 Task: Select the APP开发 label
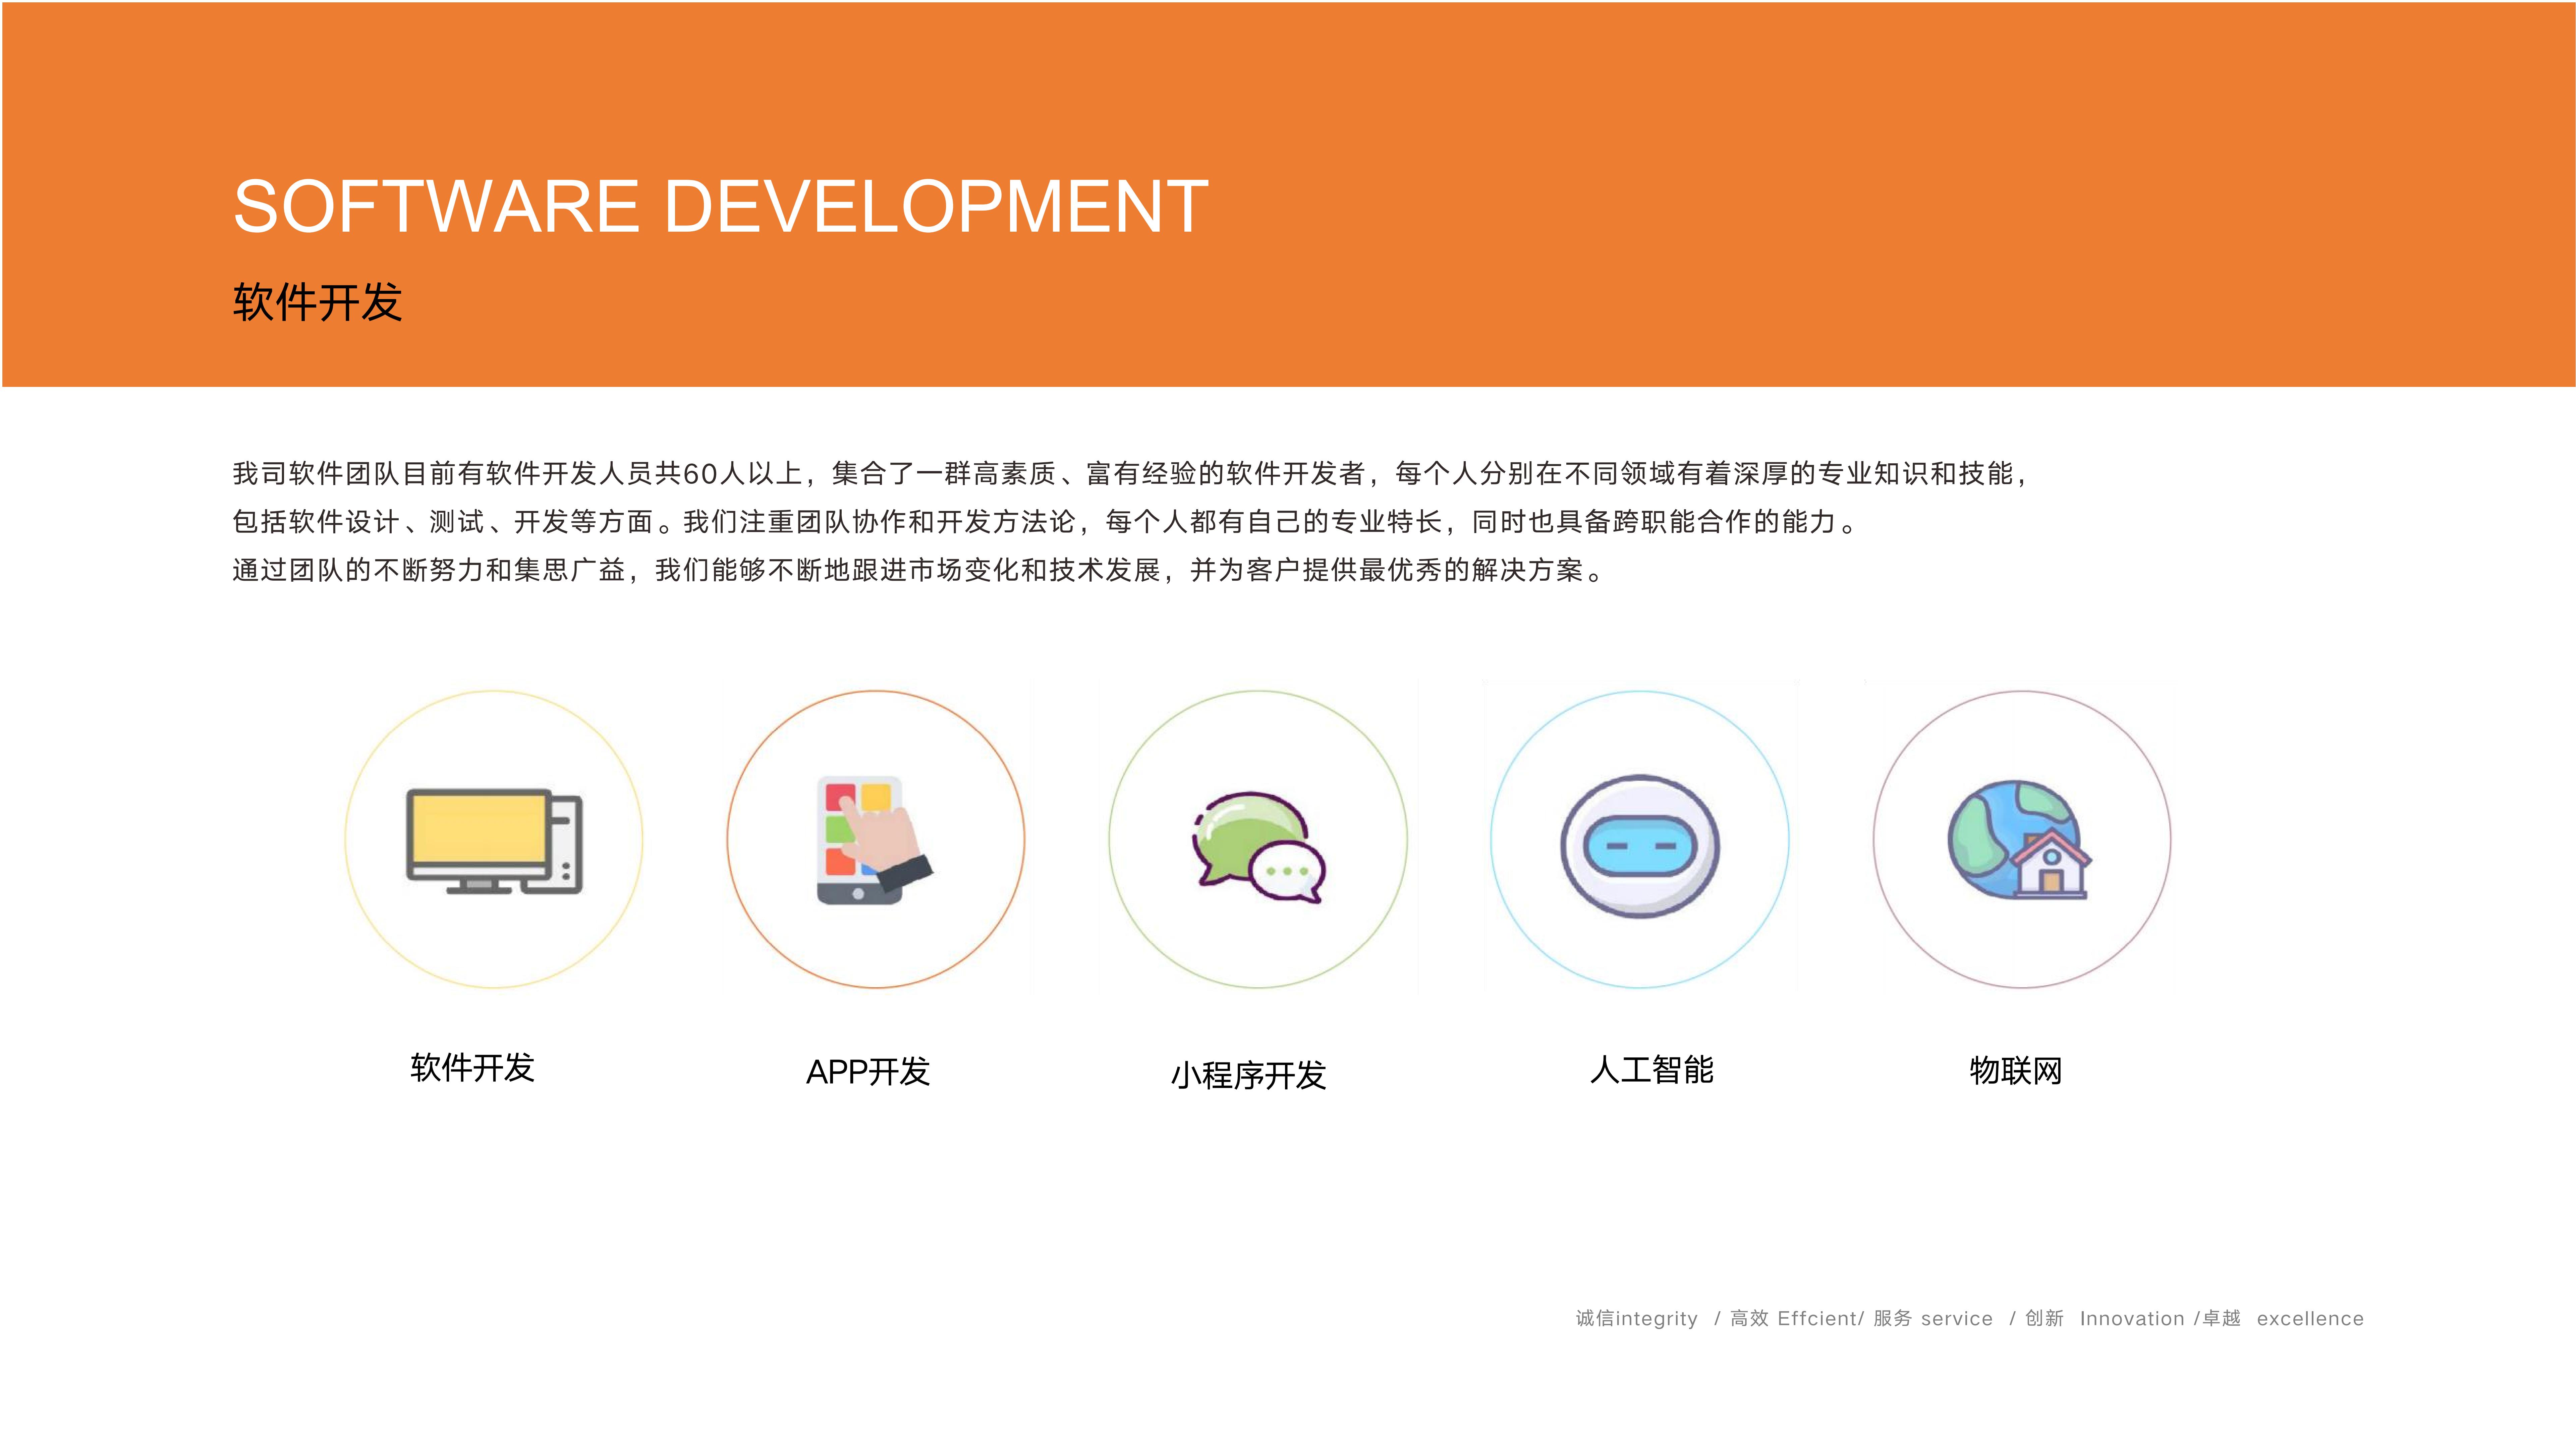tap(868, 1071)
